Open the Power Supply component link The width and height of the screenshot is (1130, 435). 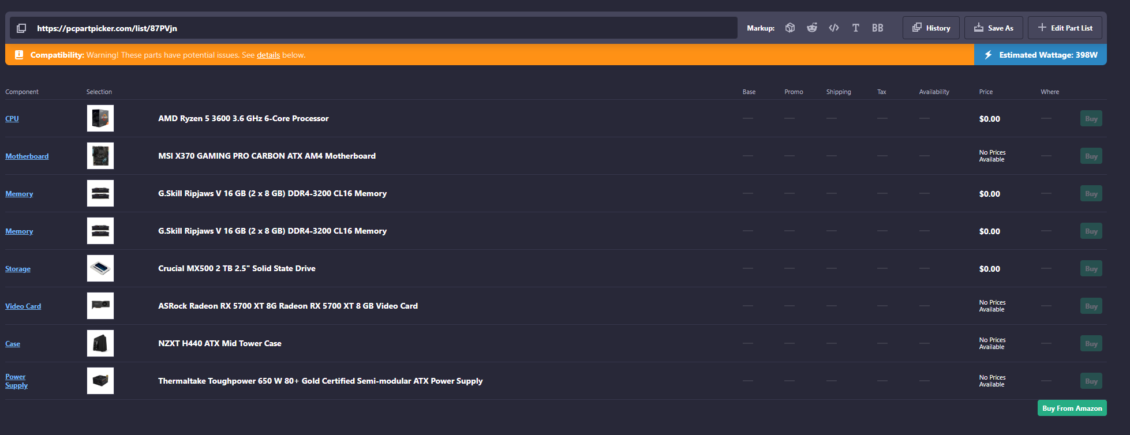pos(16,381)
